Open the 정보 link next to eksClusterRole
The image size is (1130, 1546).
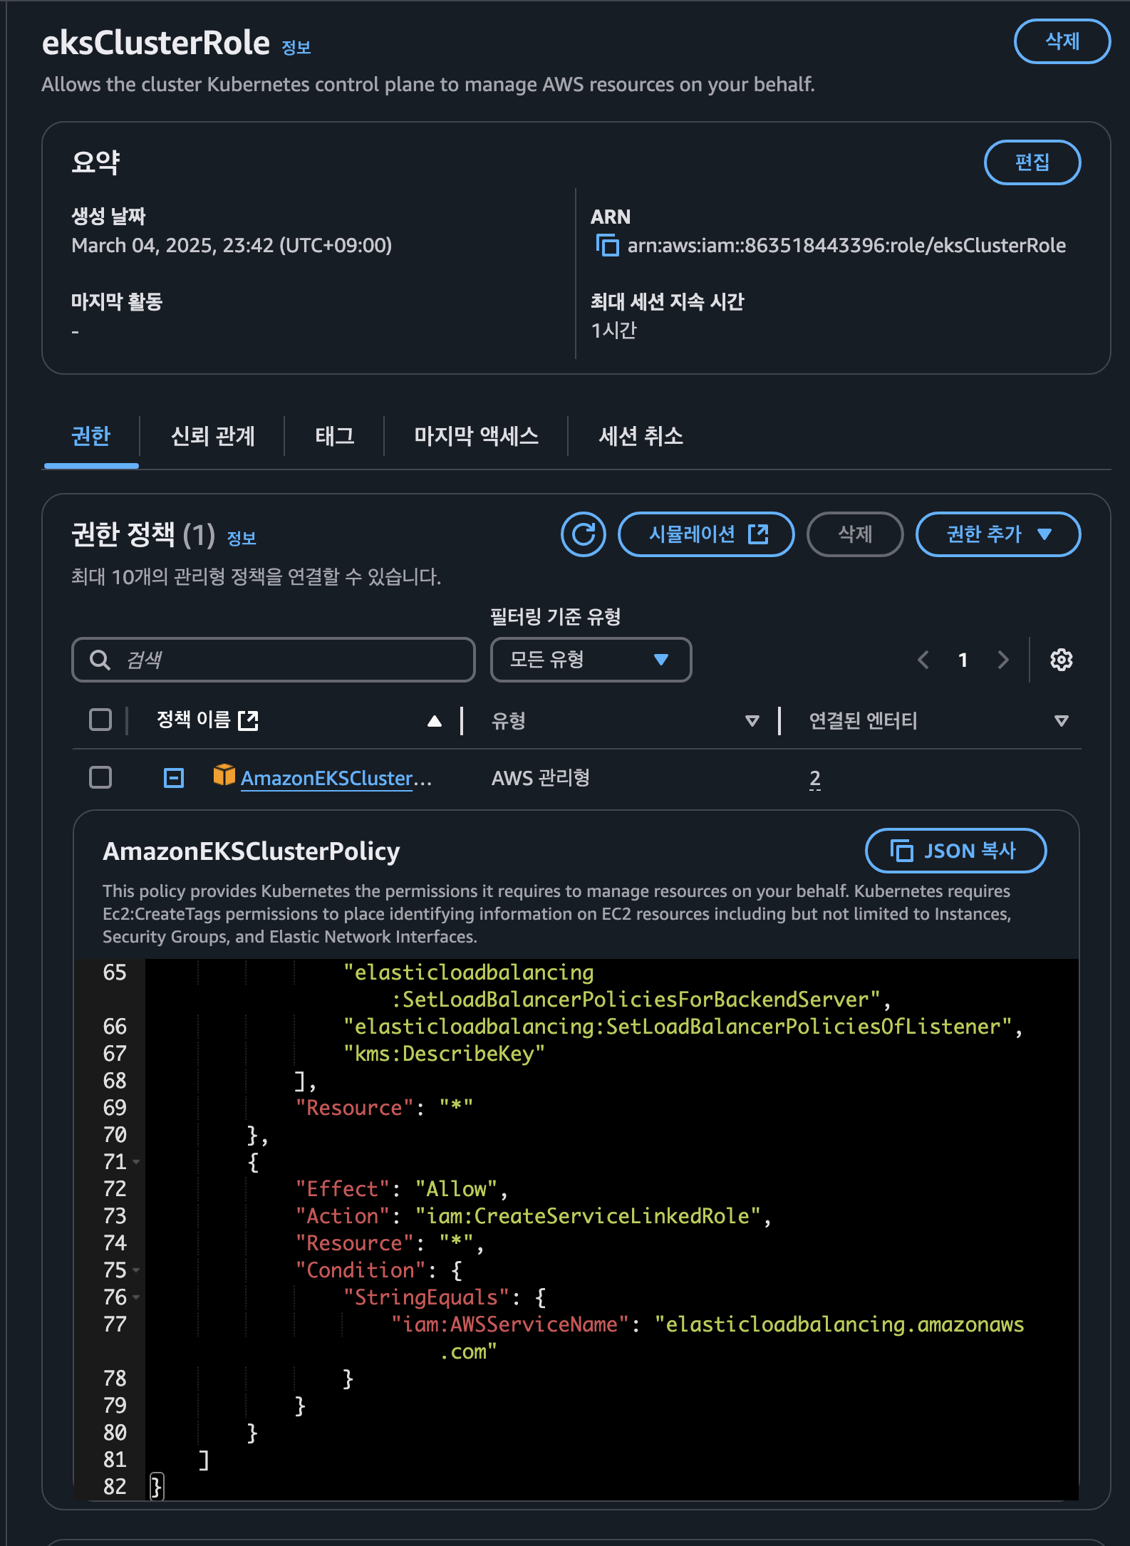coord(296,48)
